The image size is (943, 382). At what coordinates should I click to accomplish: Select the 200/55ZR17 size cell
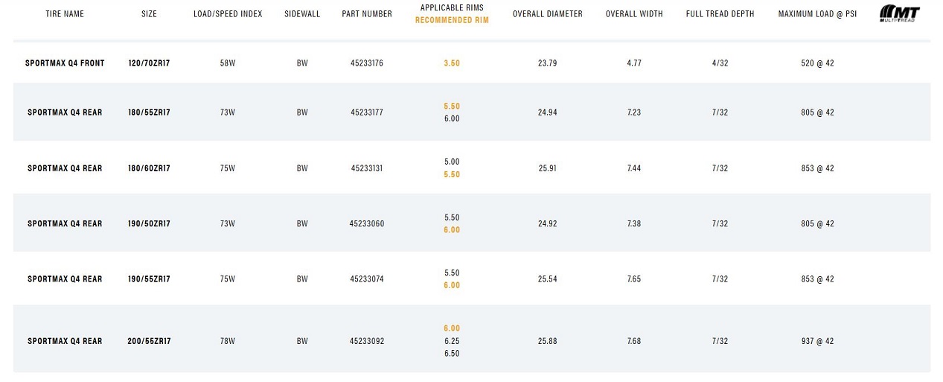pyautogui.click(x=149, y=341)
